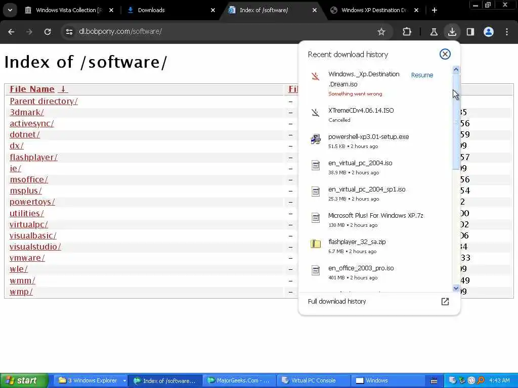518x388 pixels.
Task: Open full download history in new tab icon
Action: pos(445,301)
